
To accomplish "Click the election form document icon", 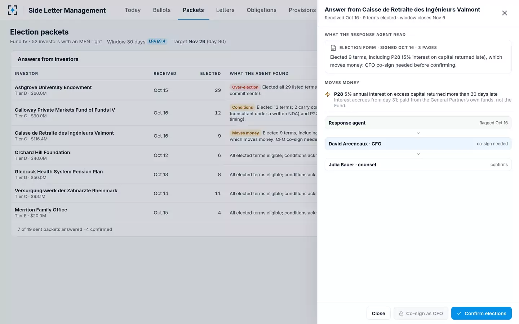I will coord(333,48).
